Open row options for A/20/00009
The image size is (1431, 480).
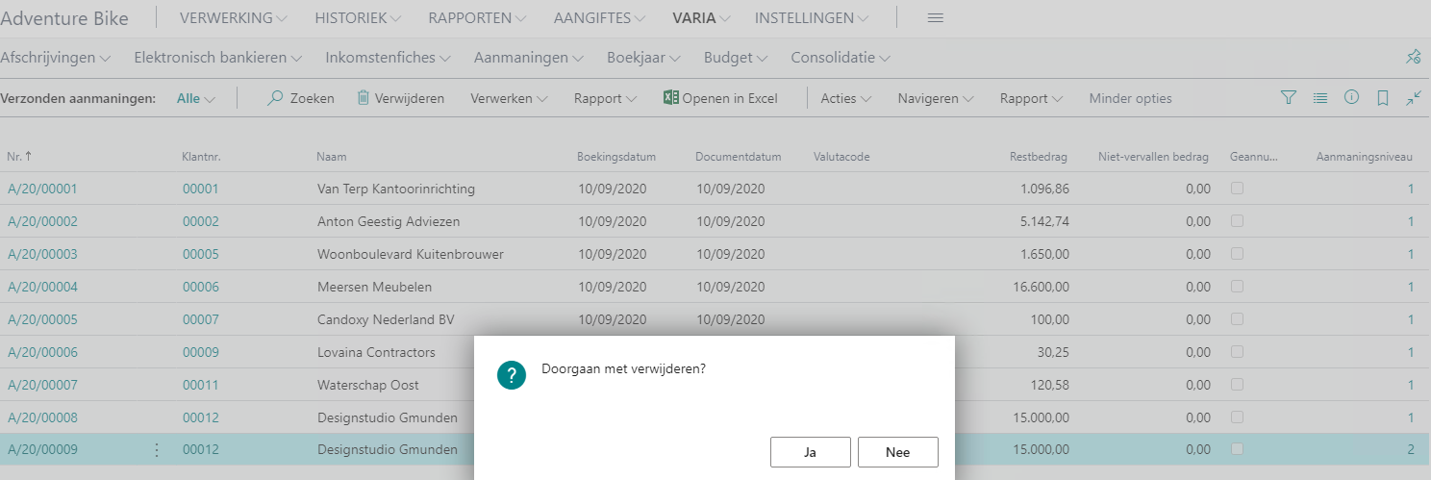(157, 449)
